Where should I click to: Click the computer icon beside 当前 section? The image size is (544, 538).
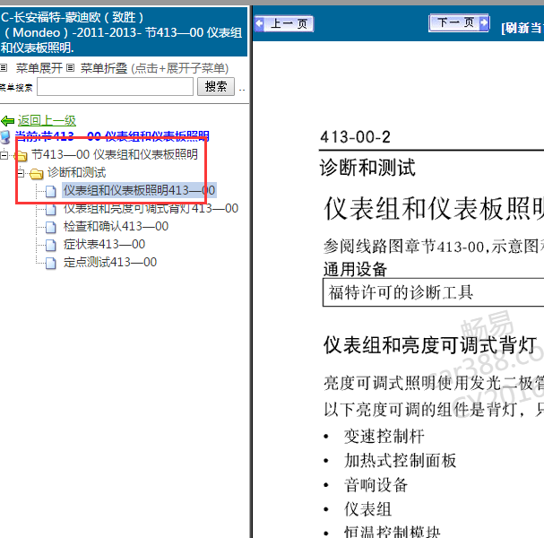(x=5, y=137)
